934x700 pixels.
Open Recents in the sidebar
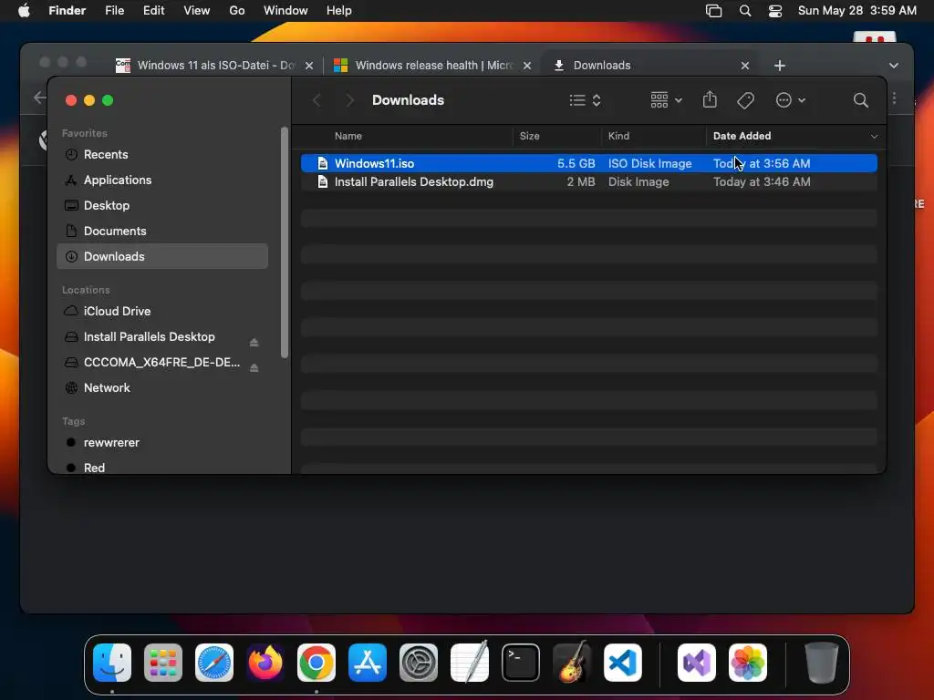(x=162, y=154)
